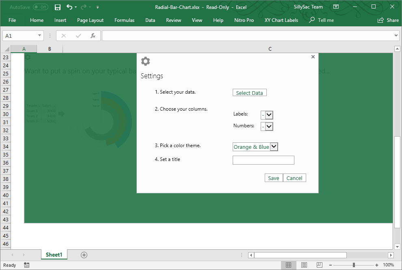
Task: Click the macro recording status bar icon
Action: point(27,265)
